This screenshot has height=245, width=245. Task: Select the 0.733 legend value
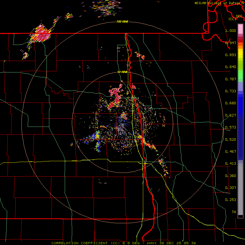[x=231, y=91]
